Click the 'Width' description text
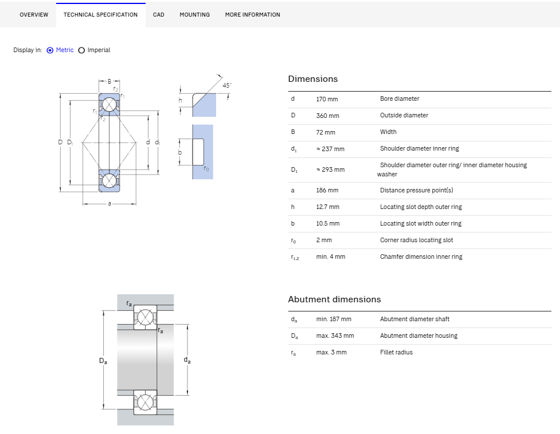Viewport: 560px width, 434px height. tap(388, 132)
